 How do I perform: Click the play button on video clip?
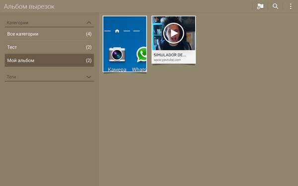(x=173, y=33)
